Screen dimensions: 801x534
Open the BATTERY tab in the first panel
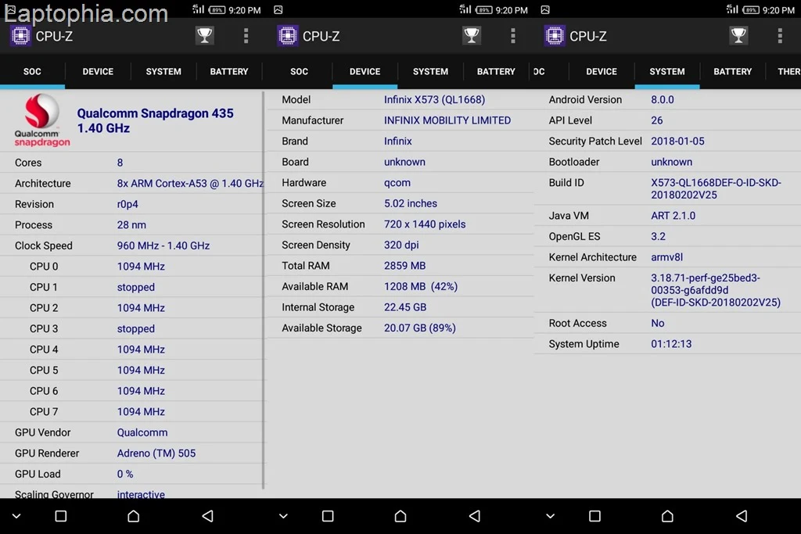click(x=229, y=71)
